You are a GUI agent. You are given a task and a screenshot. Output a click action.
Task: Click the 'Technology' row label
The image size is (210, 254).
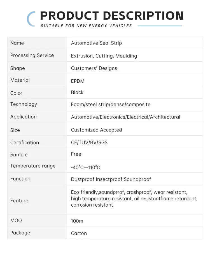pyautogui.click(x=24, y=104)
